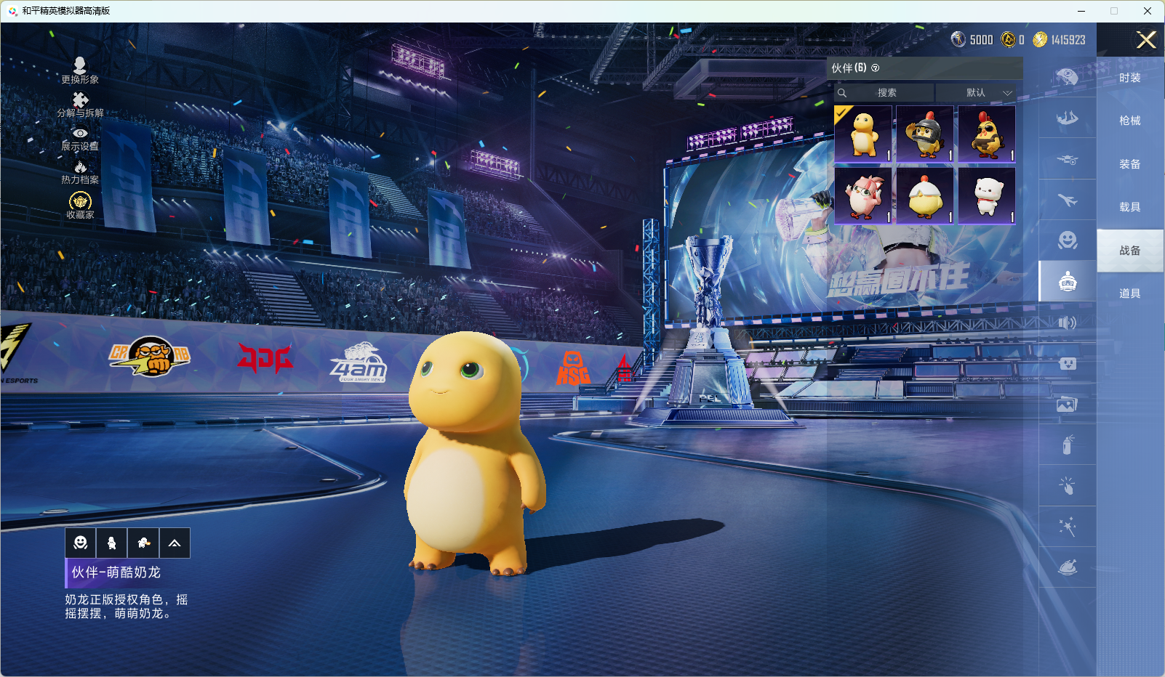Switch to the 战备 tab

pyautogui.click(x=1130, y=251)
